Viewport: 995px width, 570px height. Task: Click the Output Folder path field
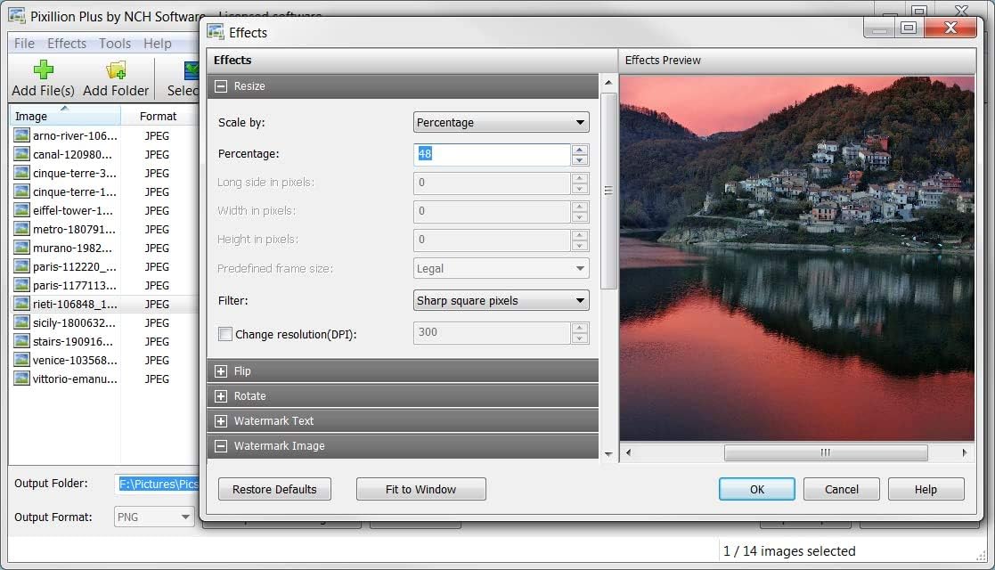pos(159,484)
